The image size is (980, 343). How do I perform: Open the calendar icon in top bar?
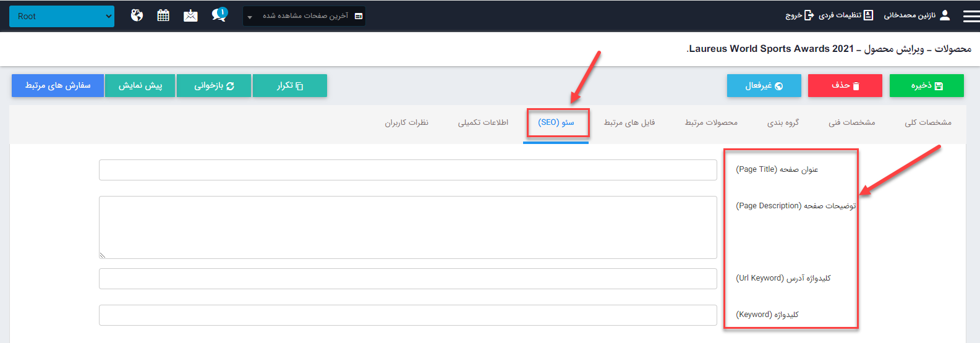163,15
